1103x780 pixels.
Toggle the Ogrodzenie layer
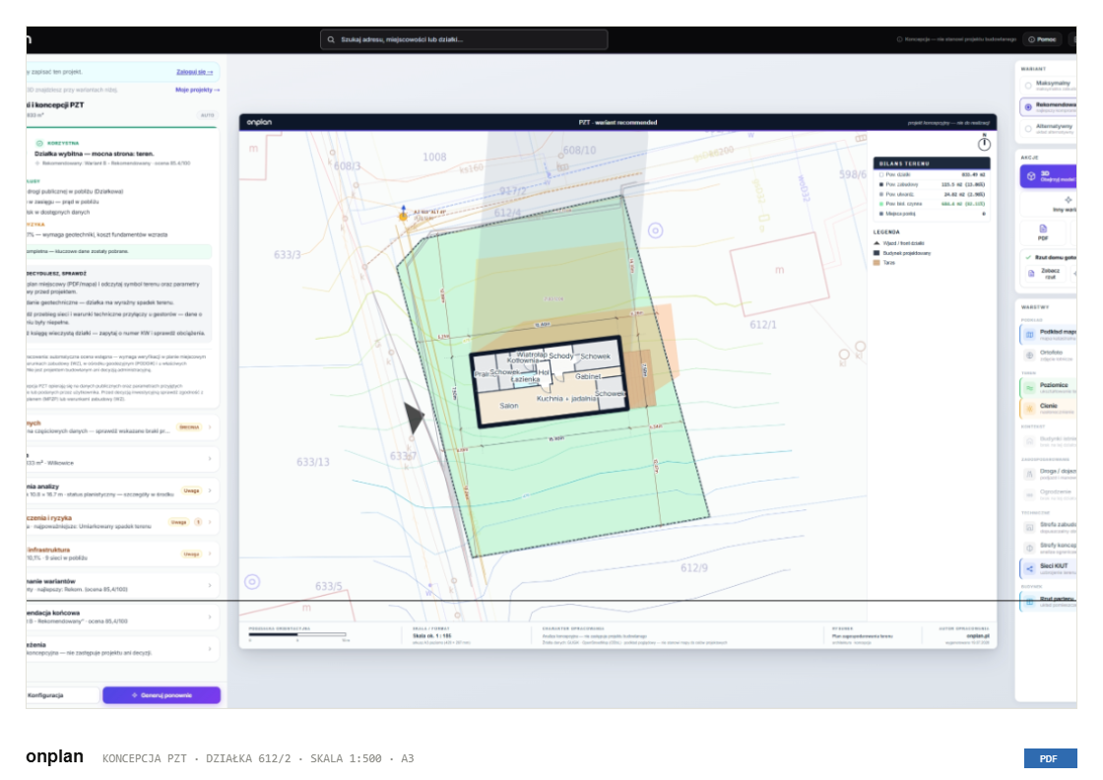[1048, 494]
